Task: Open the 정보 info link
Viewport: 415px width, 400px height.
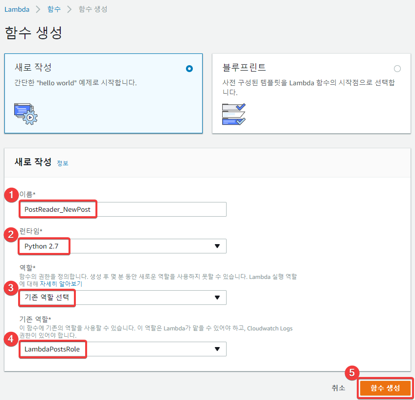Action: tap(63, 163)
